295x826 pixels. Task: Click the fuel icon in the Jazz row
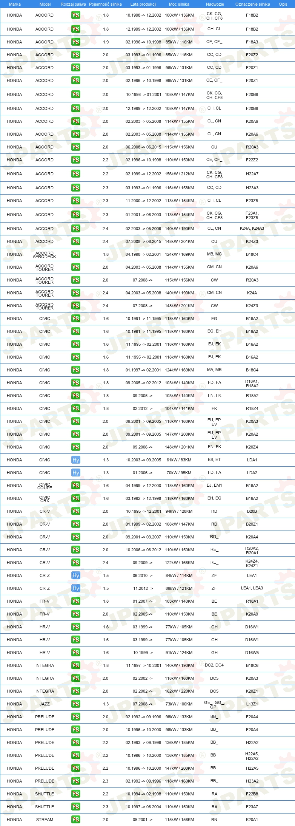76,704
